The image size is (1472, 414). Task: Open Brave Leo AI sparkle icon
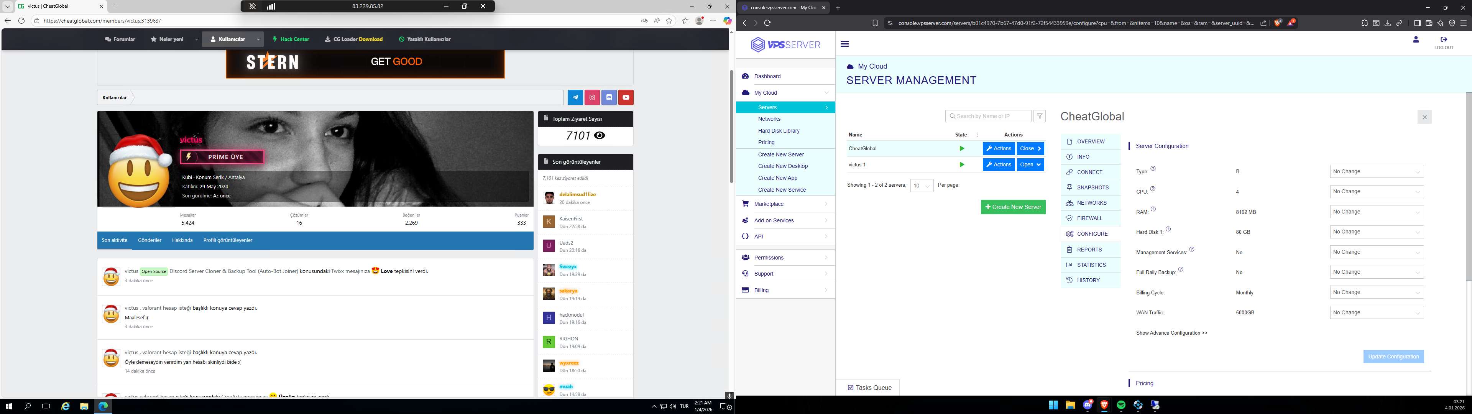pos(1440,23)
